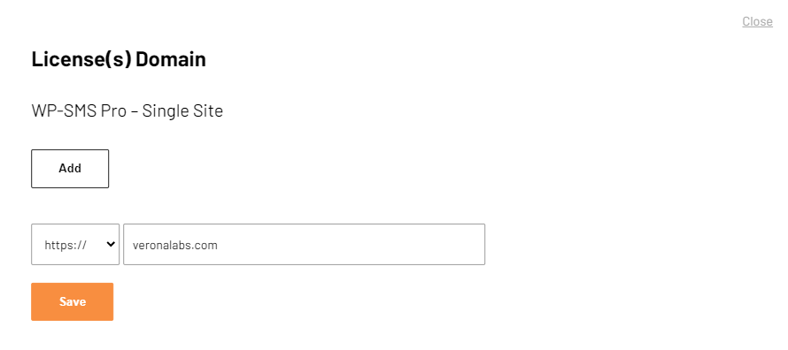The image size is (788, 350).
Task: Open the https:// protocol dropdown
Action: (x=75, y=244)
